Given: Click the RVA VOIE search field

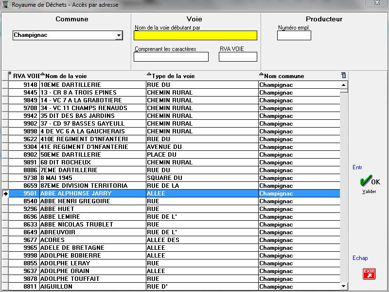Looking at the screenshot, I should (x=238, y=57).
